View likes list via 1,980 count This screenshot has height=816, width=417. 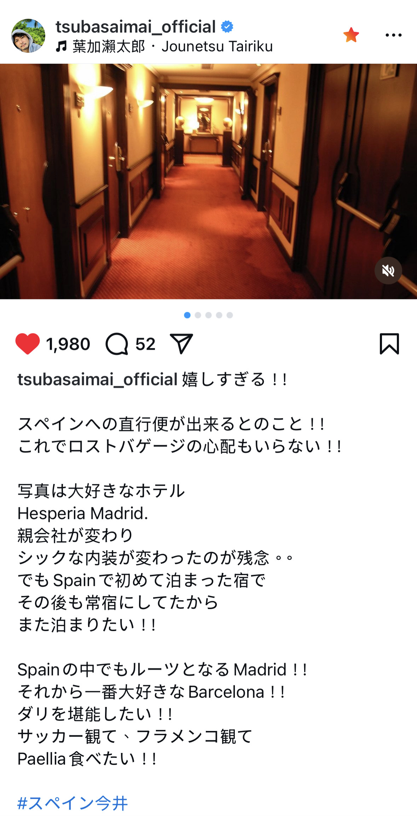pos(68,344)
